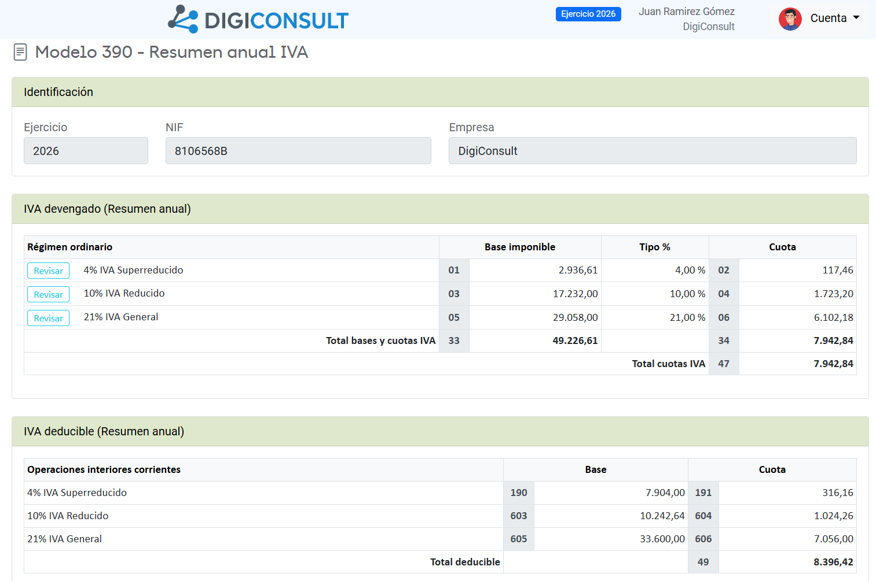This screenshot has width=876, height=581.
Task: Click the Total bases y cuotas IVA label
Action: pyautogui.click(x=380, y=341)
